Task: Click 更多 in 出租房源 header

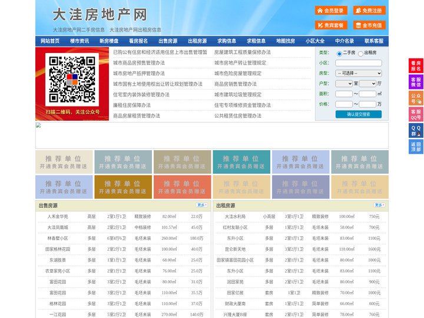Action: [x=379, y=206]
